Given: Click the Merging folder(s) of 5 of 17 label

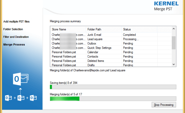Looking at the screenshot, I should [x=66, y=94].
